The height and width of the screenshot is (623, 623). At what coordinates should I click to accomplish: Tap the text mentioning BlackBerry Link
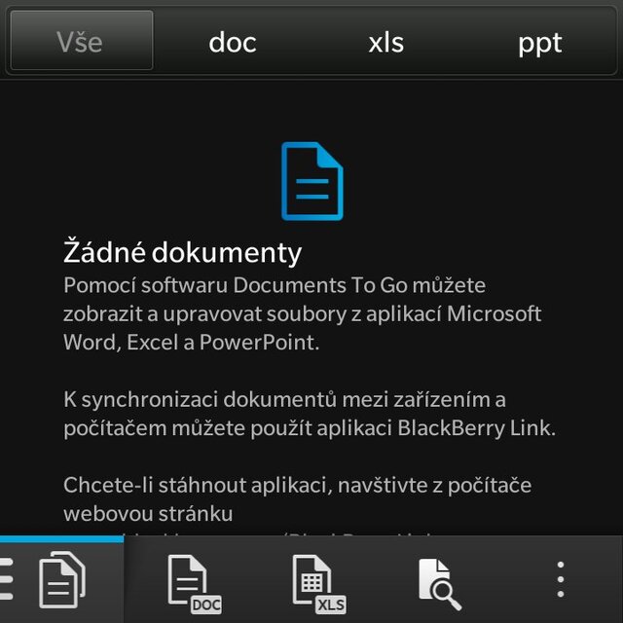[x=310, y=414]
